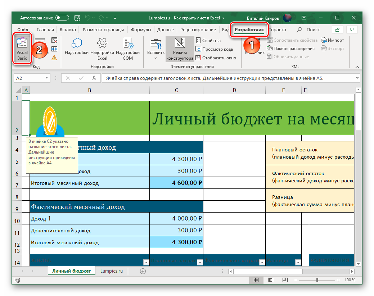374x296 pixels.
Task: Click the Надстройки Excel gear icon
Action: pos(102,43)
